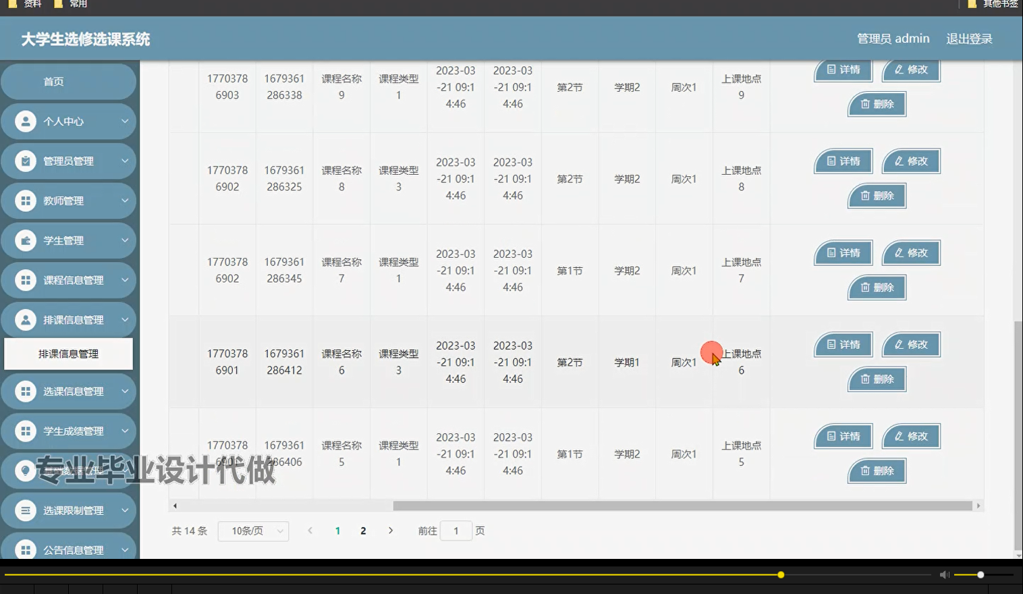Collapse the 排课信息管理 menu chevron
This screenshot has height=594, width=1023.
coord(125,320)
